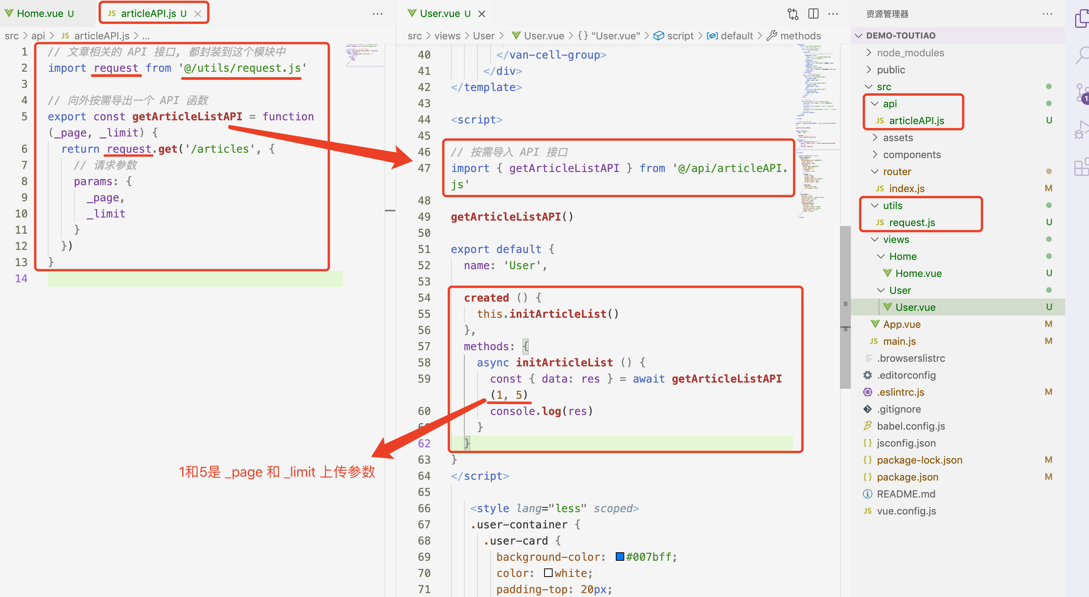Open README.md file

point(958,494)
